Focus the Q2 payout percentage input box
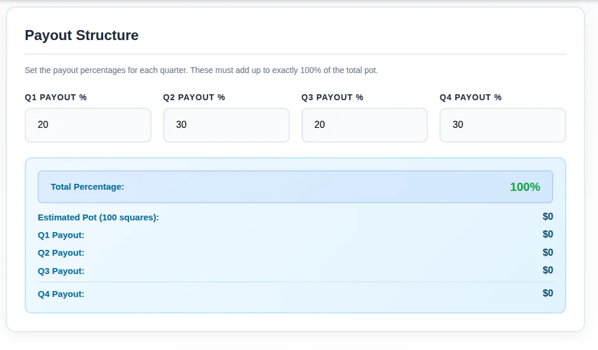The width and height of the screenshot is (598, 350). 226,125
